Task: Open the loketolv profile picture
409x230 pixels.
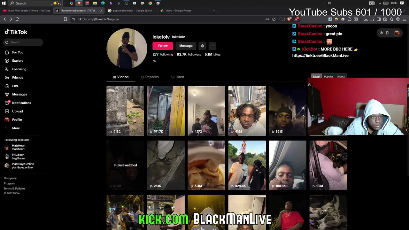Action: [127, 48]
